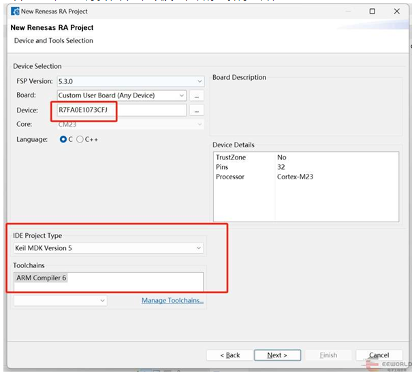This screenshot has height=373, width=414.
Task: Click the Device field containing R7FA0E1073CFJ
Action: 120,110
